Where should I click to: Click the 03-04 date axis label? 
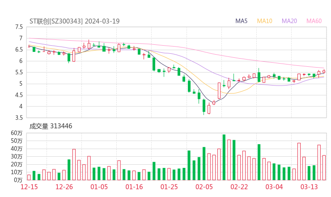click(x=274, y=187)
